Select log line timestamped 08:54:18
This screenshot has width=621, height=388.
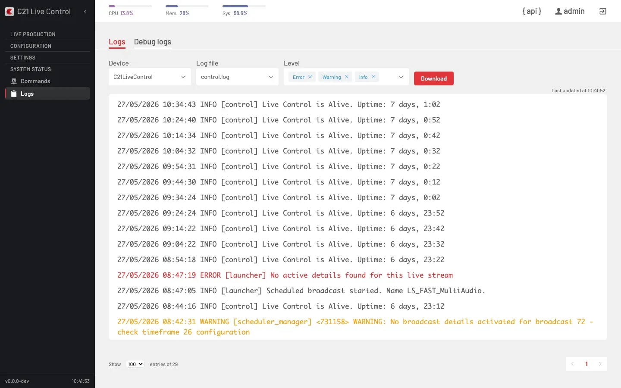(x=281, y=260)
